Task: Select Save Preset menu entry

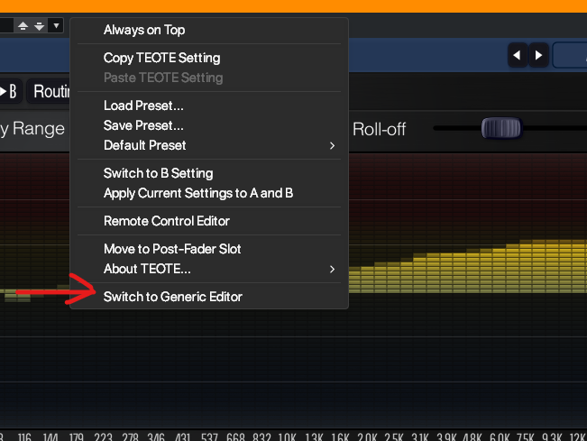Action: [143, 125]
